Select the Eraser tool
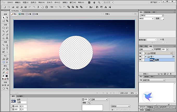This screenshot has height=112, width=177. (x=7, y=35)
